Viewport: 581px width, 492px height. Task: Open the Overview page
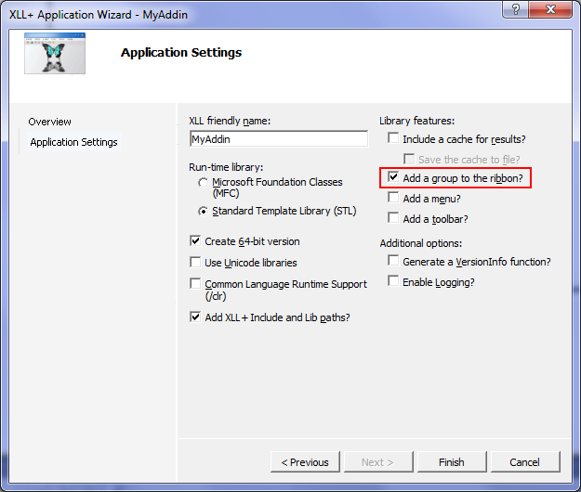tap(49, 122)
